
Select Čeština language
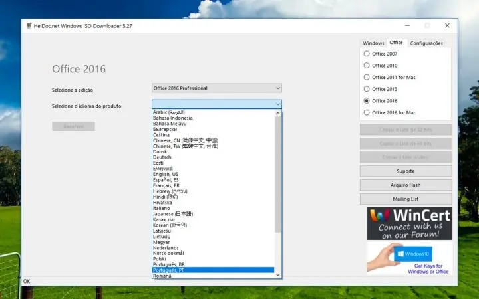click(214, 135)
